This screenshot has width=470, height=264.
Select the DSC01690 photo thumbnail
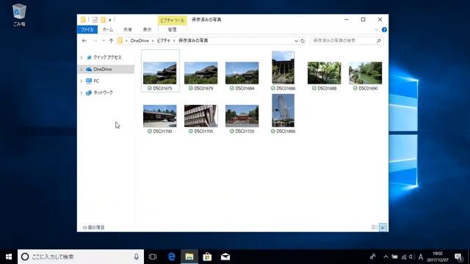click(365, 73)
